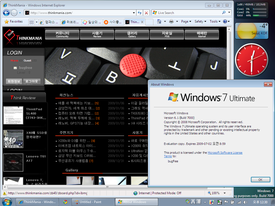Open the ThinkPad SL400 review thumbnail

13,115
